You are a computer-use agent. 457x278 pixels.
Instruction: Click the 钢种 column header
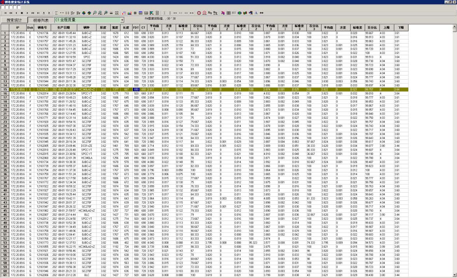click(x=86, y=28)
